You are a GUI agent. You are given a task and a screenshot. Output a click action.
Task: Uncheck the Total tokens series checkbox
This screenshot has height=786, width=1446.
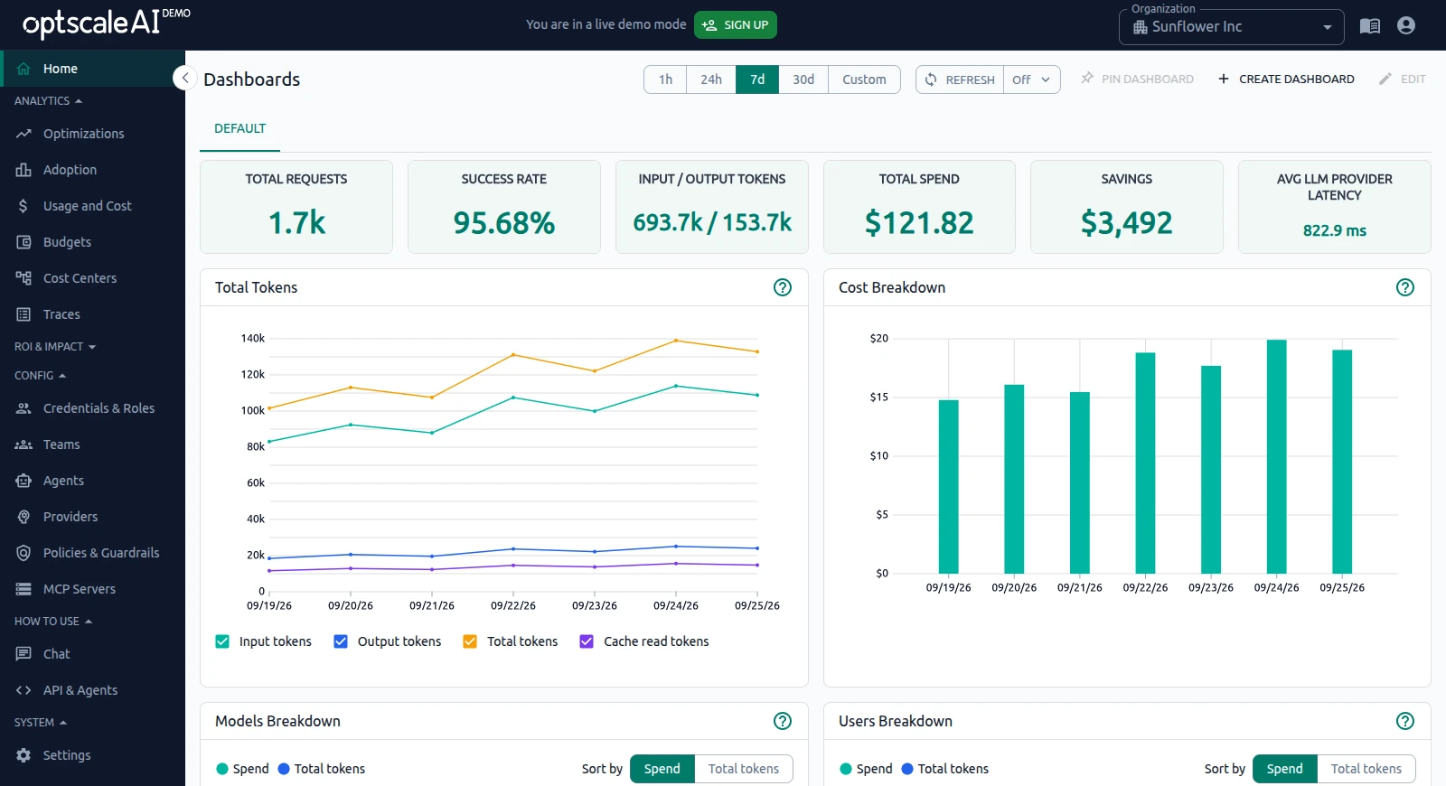point(470,641)
